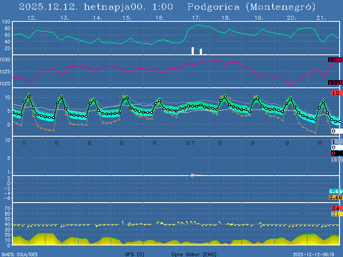The height and width of the screenshot is (257, 343).
Task: Click the 1019 pressure minimum label
Action: tap(335, 82)
